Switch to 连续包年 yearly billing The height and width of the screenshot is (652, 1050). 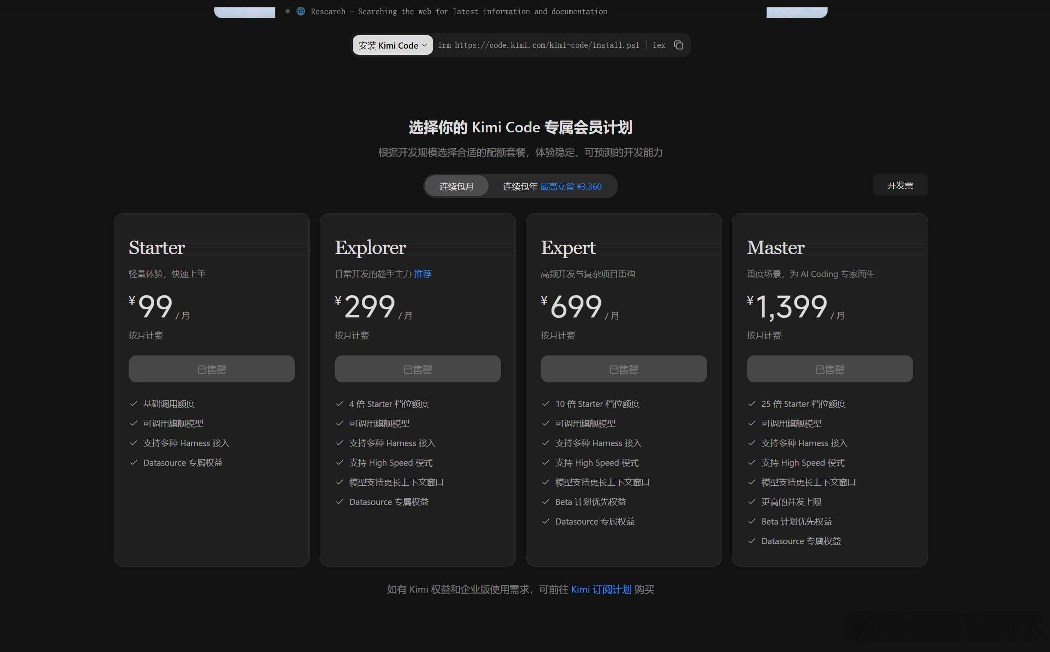click(x=552, y=186)
